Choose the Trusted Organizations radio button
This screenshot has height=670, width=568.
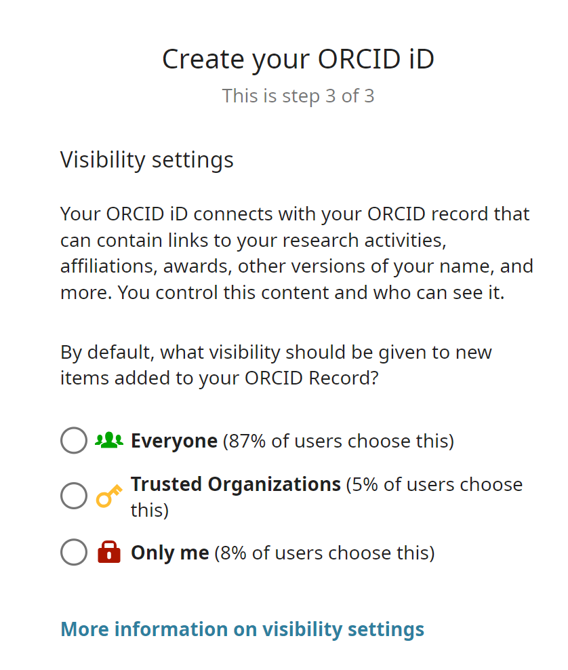pos(73,495)
